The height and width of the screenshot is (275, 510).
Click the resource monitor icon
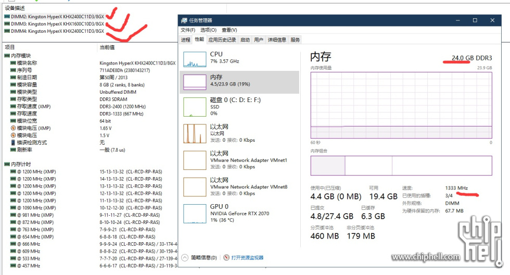pos(226,257)
